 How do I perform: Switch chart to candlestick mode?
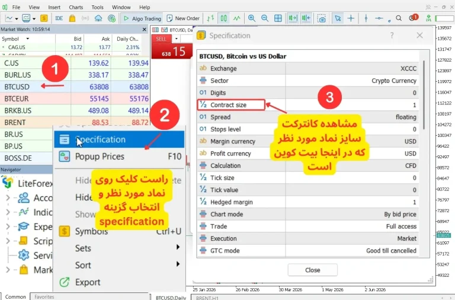point(223,18)
